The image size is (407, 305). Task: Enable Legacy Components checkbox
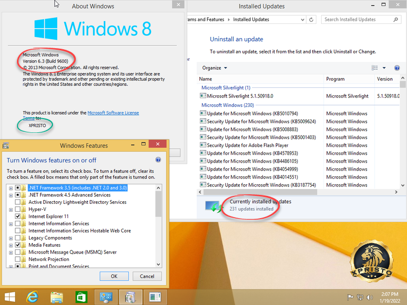pos(17,238)
